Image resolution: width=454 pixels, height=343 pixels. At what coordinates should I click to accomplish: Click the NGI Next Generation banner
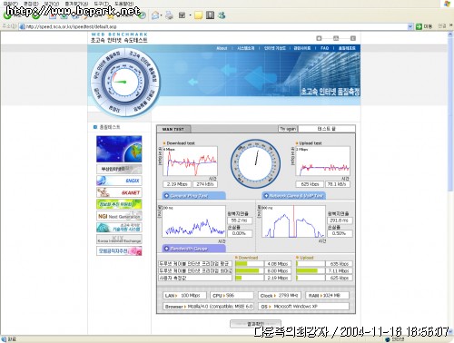point(119,216)
